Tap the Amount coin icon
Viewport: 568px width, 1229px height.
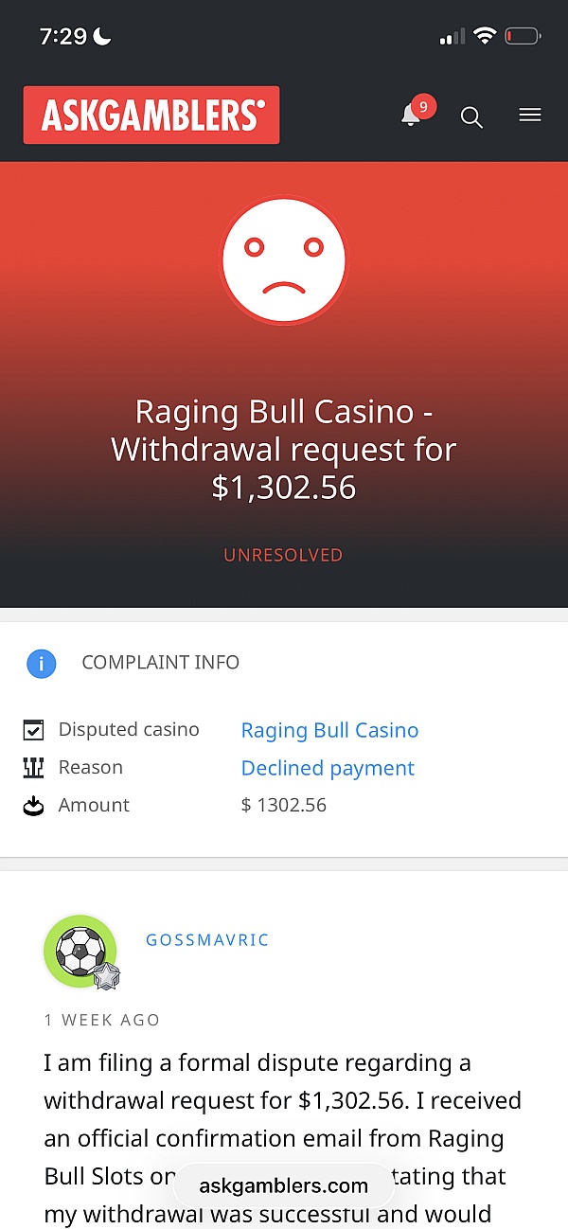34,806
